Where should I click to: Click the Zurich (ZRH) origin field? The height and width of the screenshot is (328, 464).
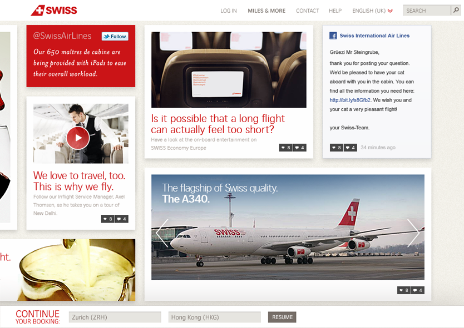coord(115,317)
